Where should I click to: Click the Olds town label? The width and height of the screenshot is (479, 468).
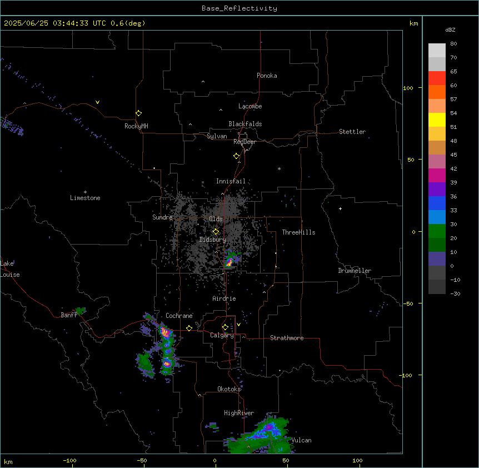tap(216, 219)
